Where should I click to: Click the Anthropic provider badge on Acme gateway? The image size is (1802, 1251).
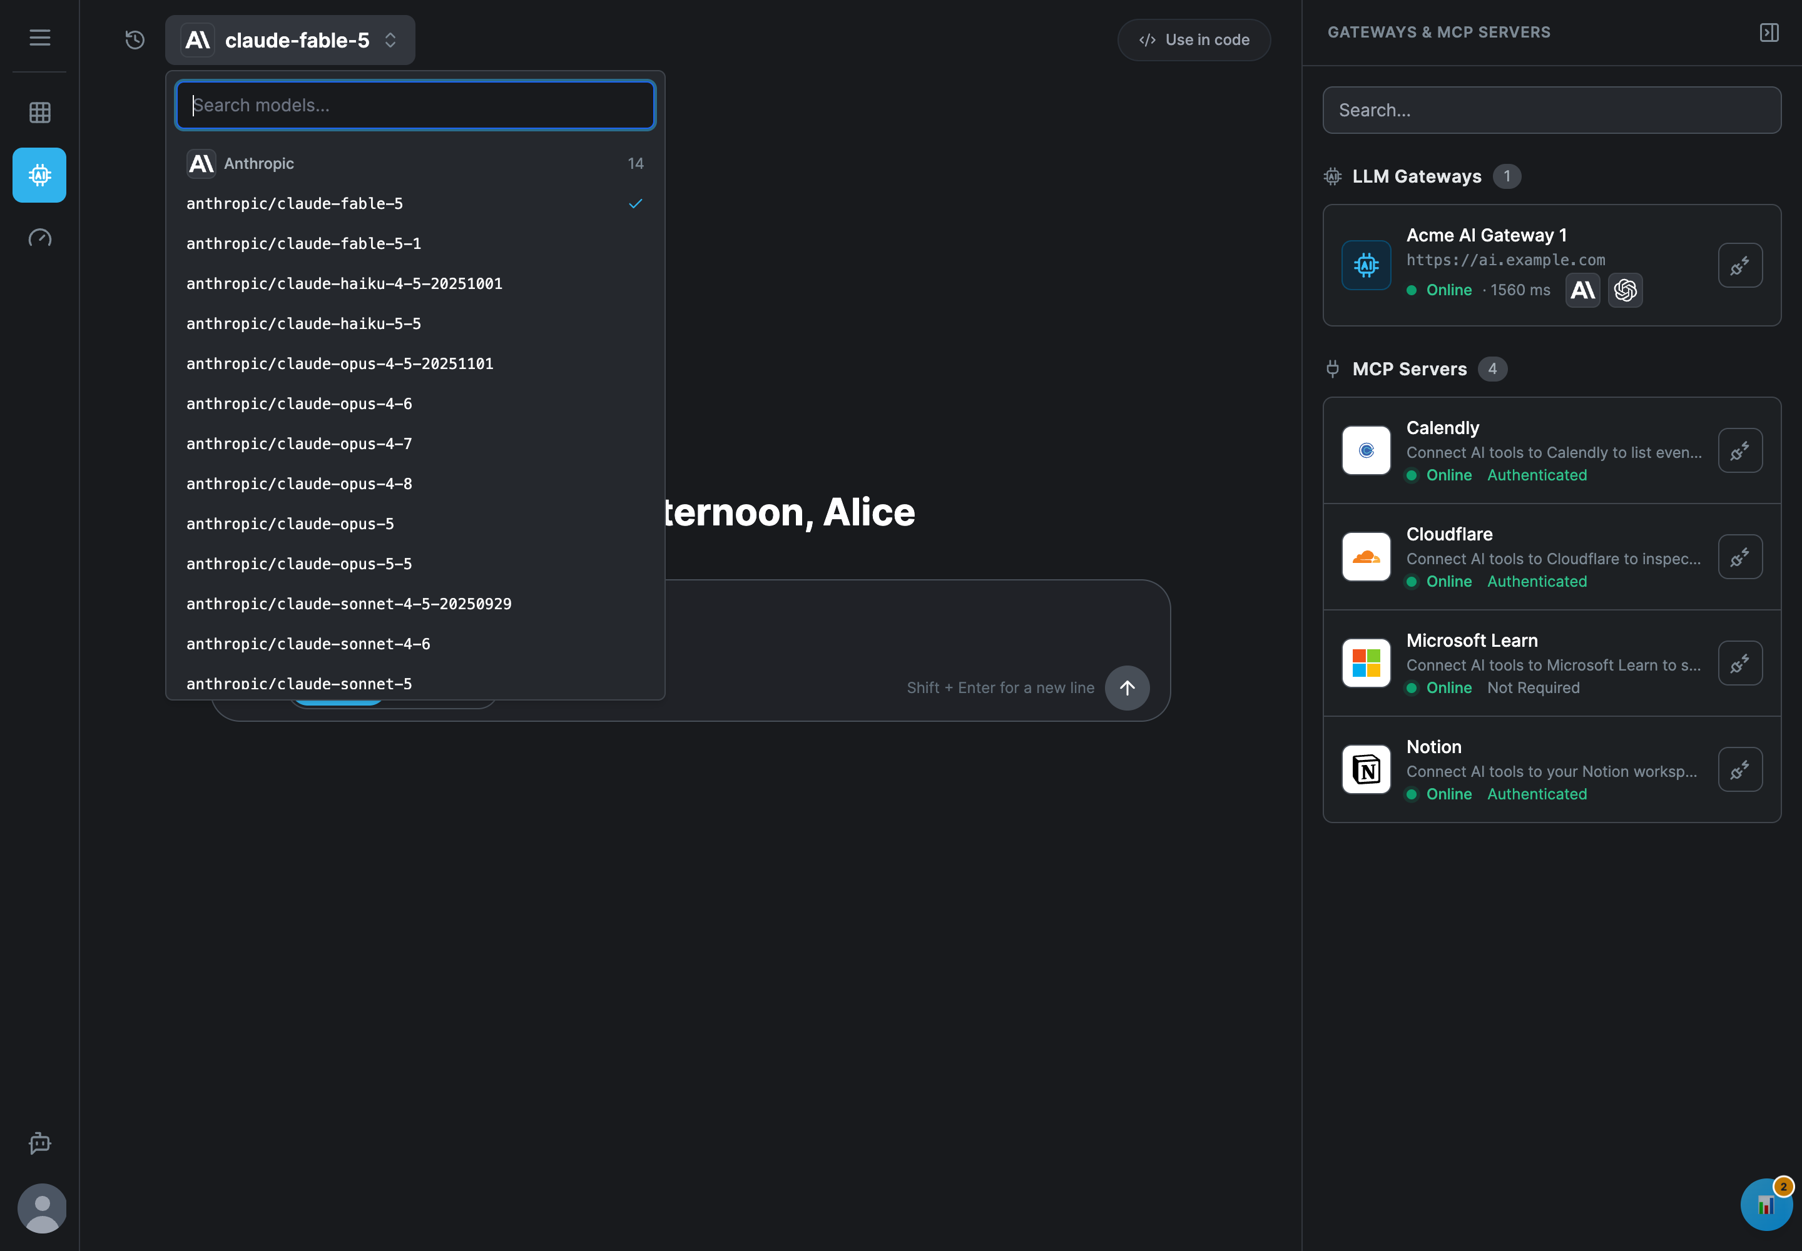coord(1582,290)
